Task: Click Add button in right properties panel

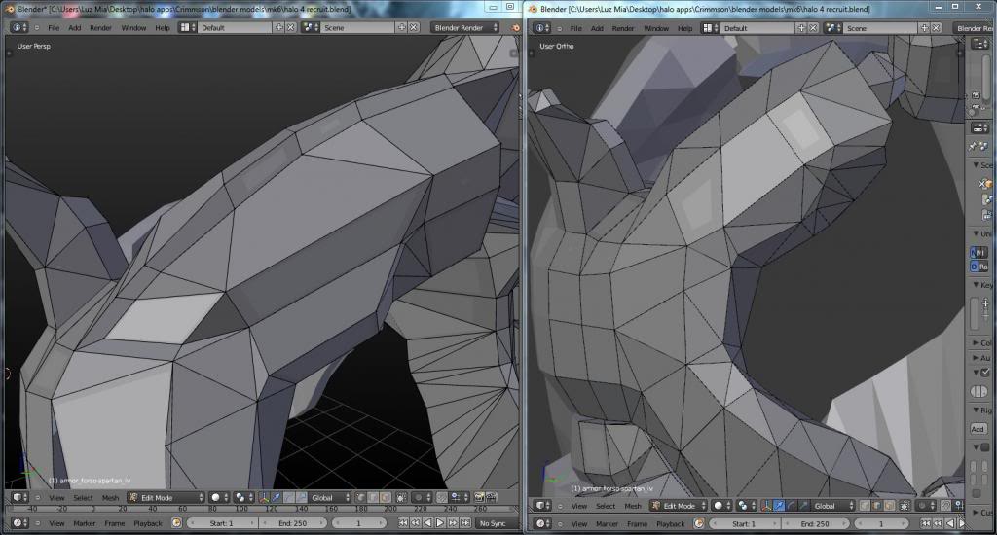Action: pos(978,428)
